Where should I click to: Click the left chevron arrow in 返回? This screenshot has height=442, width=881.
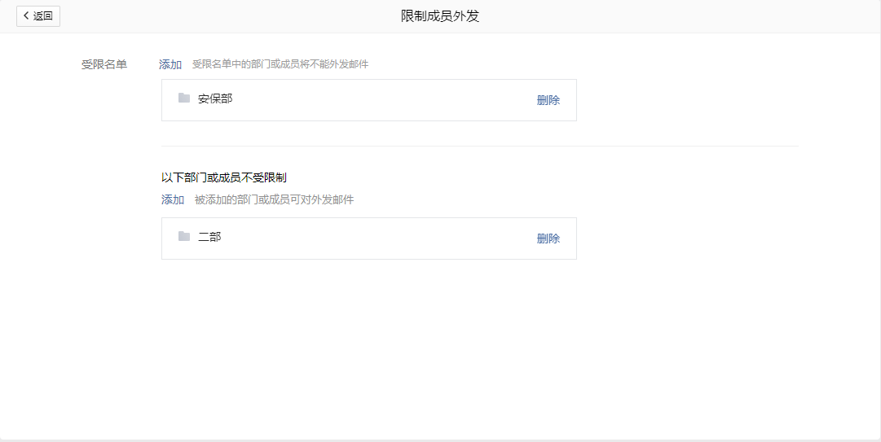26,16
